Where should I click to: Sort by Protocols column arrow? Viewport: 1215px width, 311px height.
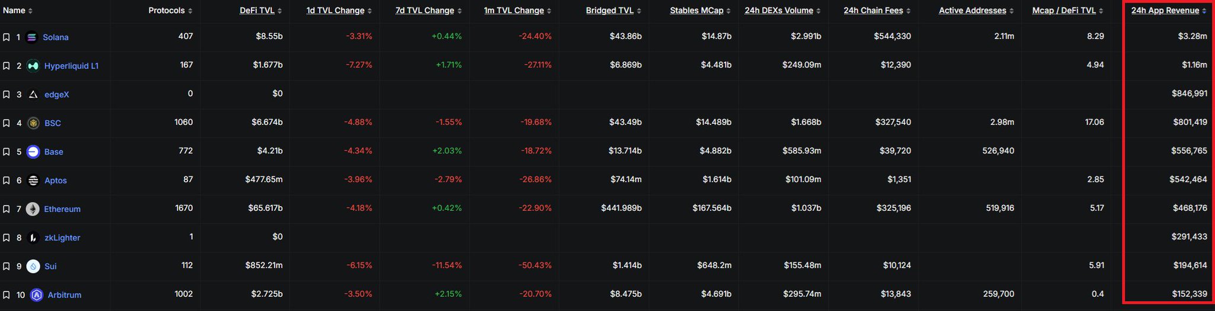(x=190, y=11)
